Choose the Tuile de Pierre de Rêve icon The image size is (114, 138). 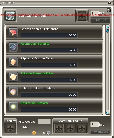click(x=13, y=77)
